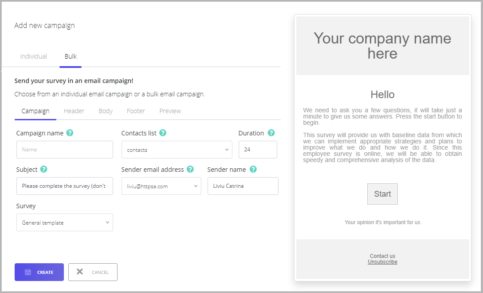This screenshot has height=293, width=483.
Task: Click help icon next to Sender name
Action: (253, 169)
